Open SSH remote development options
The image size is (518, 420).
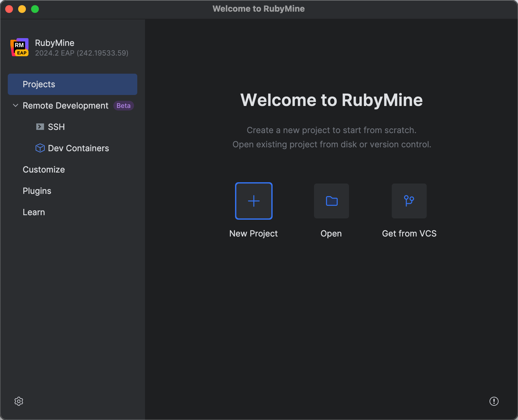coord(56,127)
